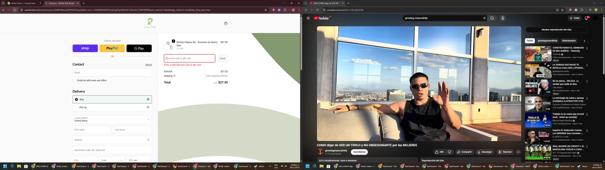Screen dimensions: 605x170
Task: Open options for LA VERDAD QUE NADIE video
Action: [x=587, y=65]
